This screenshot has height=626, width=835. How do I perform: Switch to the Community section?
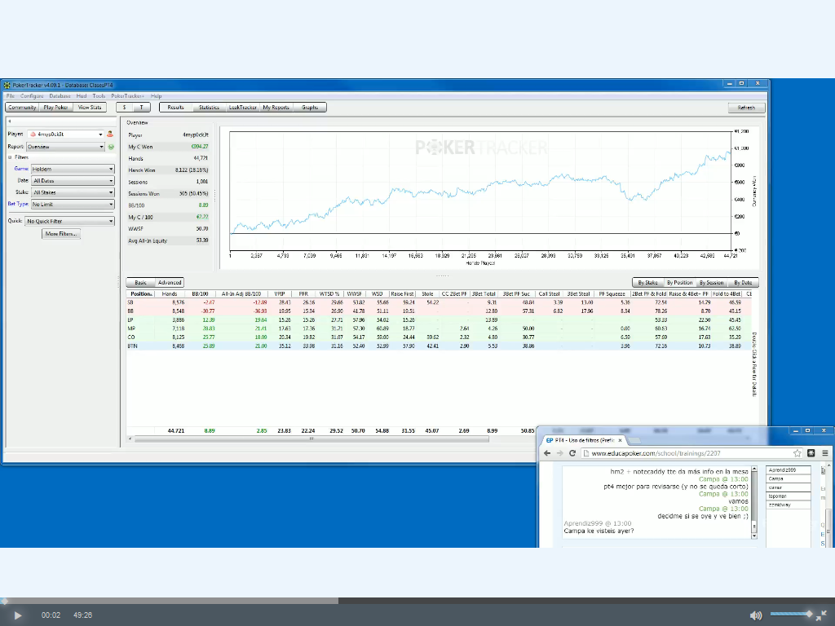[22, 108]
